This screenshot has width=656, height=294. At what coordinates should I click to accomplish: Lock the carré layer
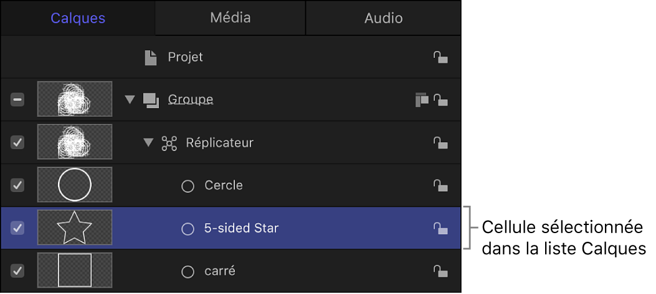[440, 271]
